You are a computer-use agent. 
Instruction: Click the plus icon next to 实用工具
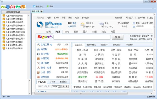click(x=51, y=45)
